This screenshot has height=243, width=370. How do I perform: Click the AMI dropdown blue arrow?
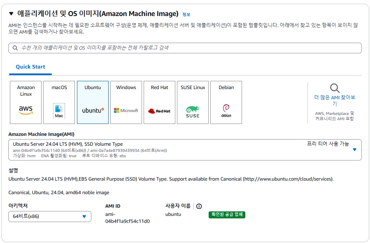pos(354,149)
